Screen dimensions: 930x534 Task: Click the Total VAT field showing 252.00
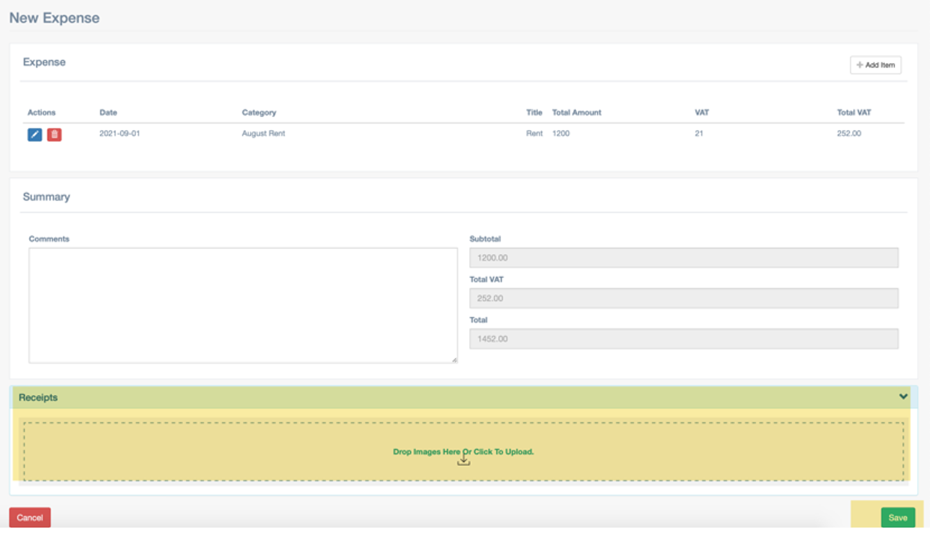click(x=683, y=299)
